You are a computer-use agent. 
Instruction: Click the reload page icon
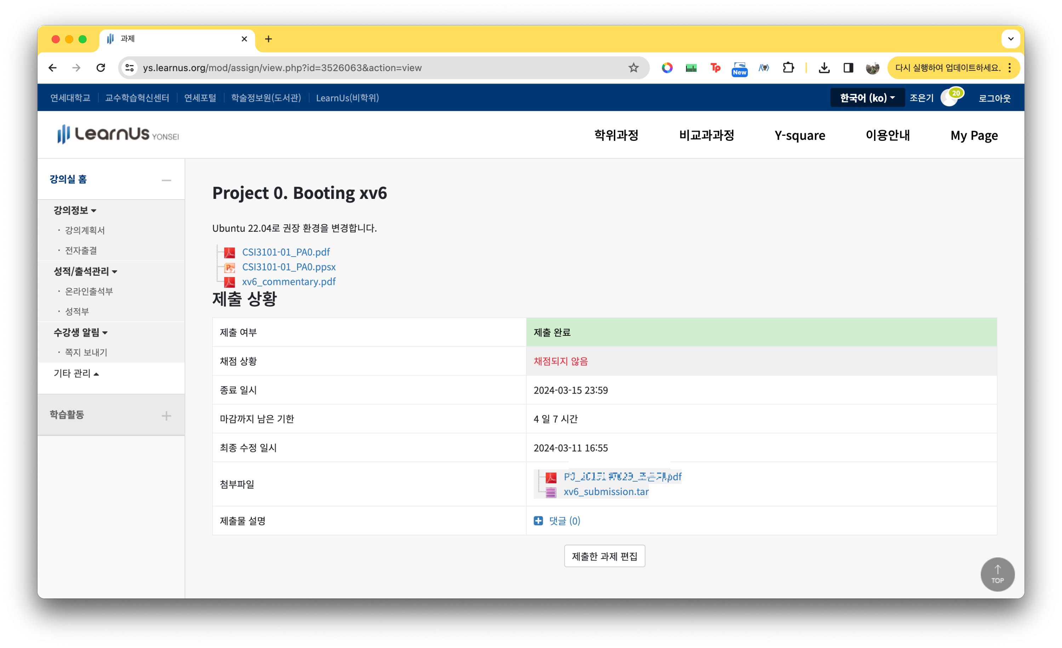pos(101,68)
